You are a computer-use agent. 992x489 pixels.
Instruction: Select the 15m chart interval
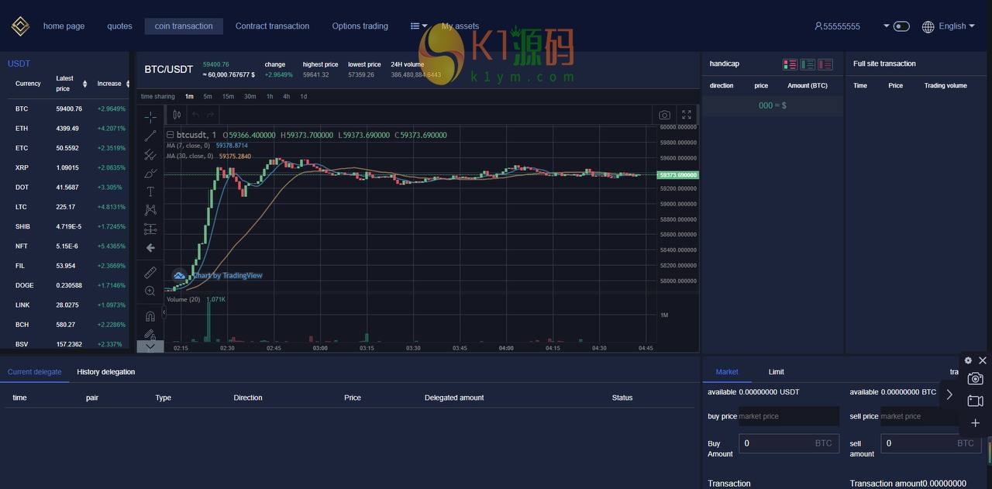pyautogui.click(x=228, y=97)
